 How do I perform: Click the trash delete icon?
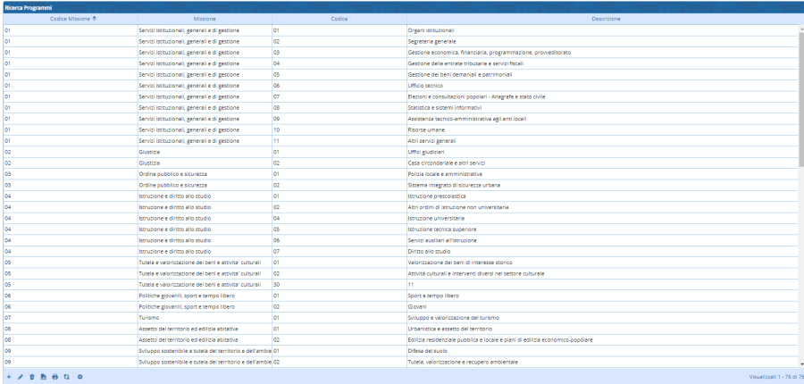[x=32, y=377]
